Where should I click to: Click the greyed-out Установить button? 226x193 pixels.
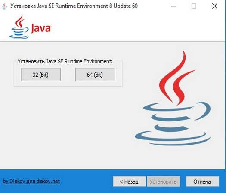pyautogui.click(x=163, y=181)
